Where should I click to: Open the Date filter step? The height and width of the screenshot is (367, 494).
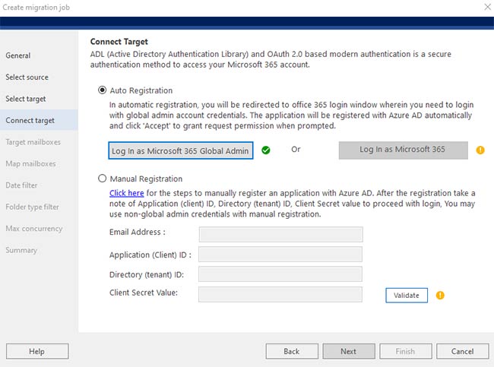click(x=21, y=185)
